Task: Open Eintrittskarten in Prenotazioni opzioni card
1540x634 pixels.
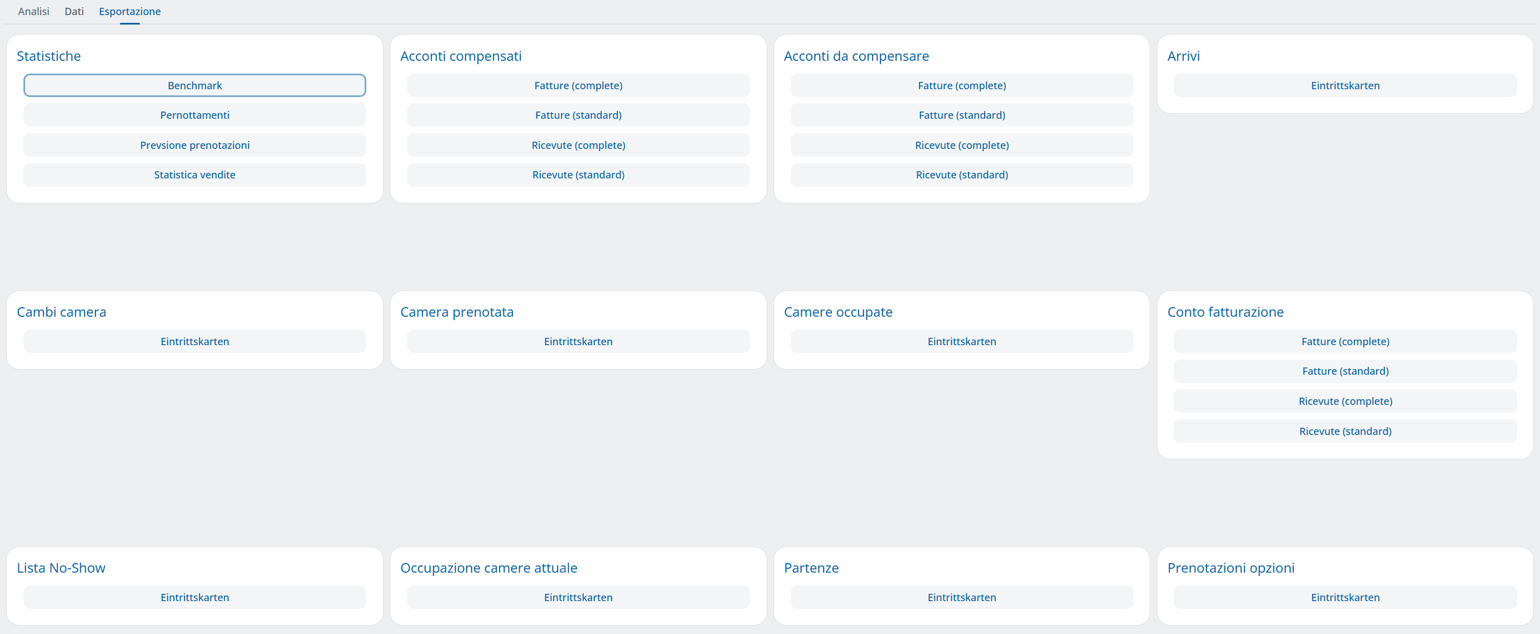Action: tap(1345, 598)
